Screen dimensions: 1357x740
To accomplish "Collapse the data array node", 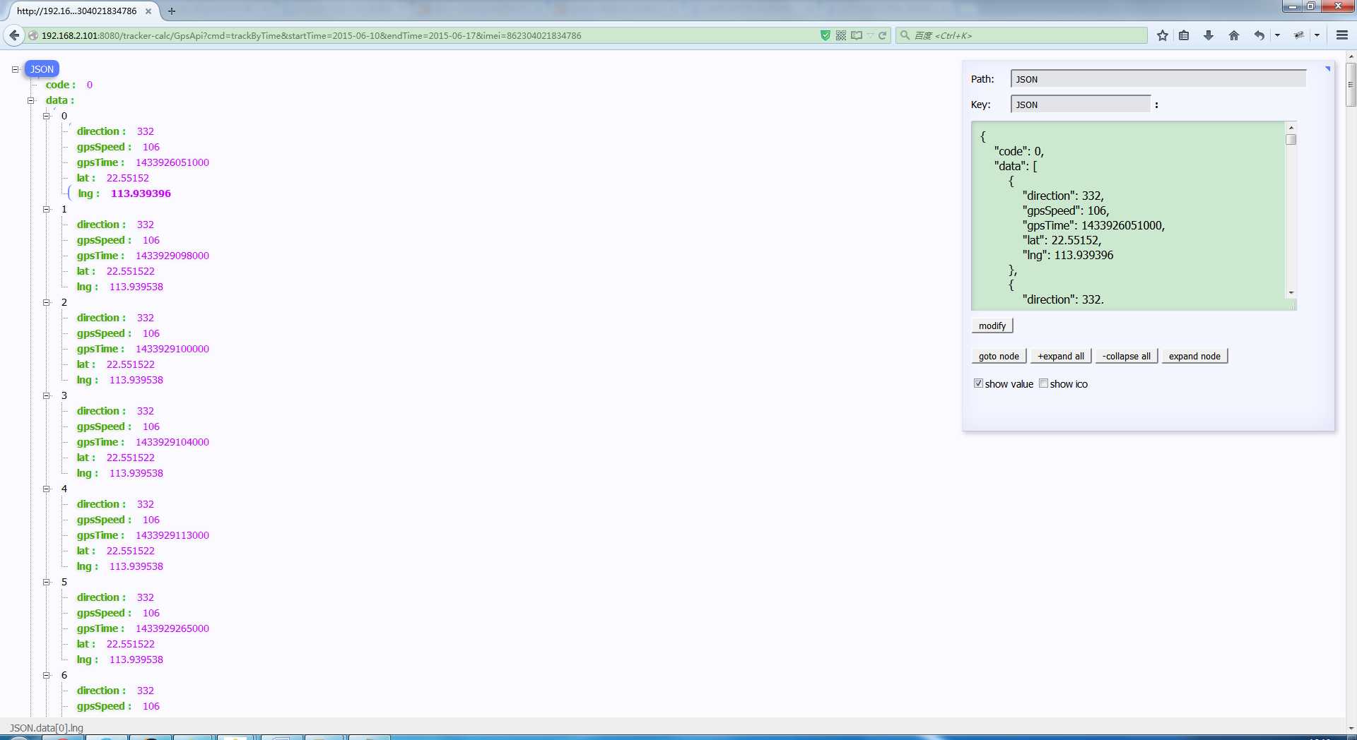I will pyautogui.click(x=30, y=100).
